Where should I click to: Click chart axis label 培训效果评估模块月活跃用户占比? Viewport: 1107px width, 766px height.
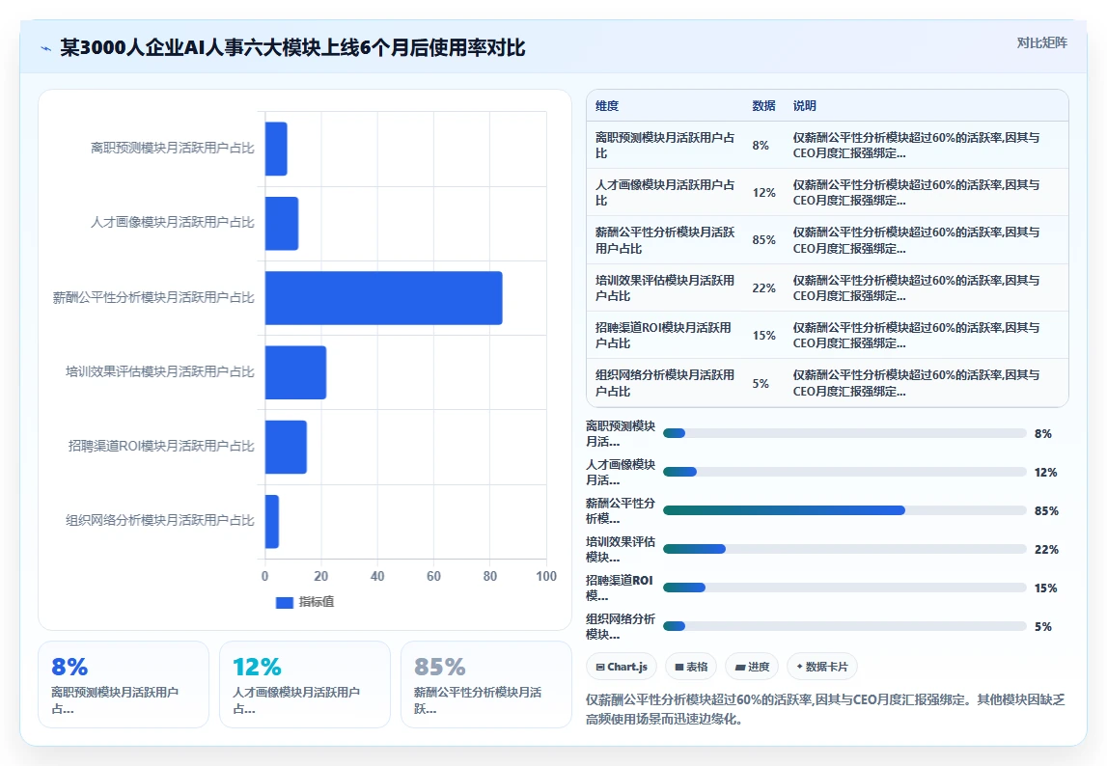159,371
